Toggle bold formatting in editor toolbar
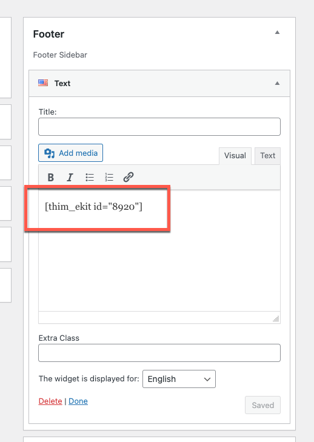 51,177
